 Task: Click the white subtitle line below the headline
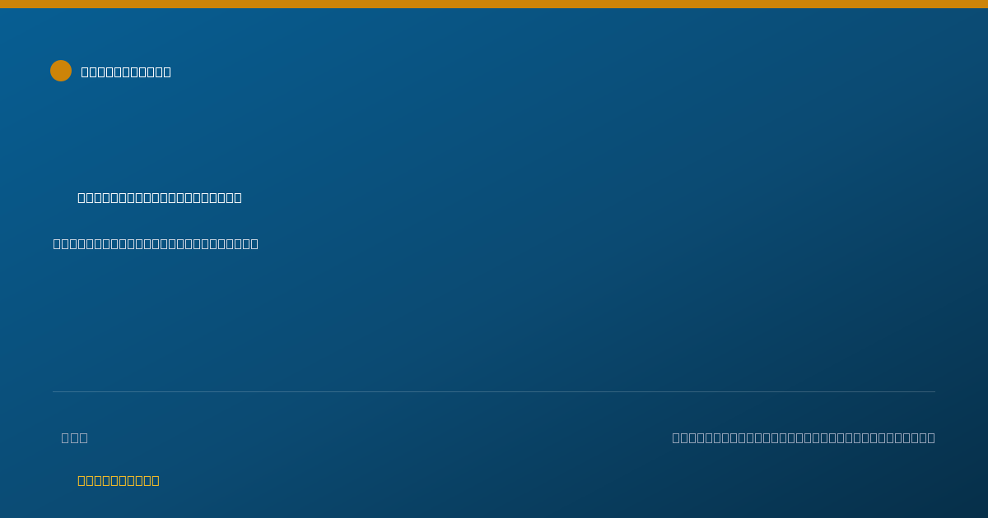(156, 243)
